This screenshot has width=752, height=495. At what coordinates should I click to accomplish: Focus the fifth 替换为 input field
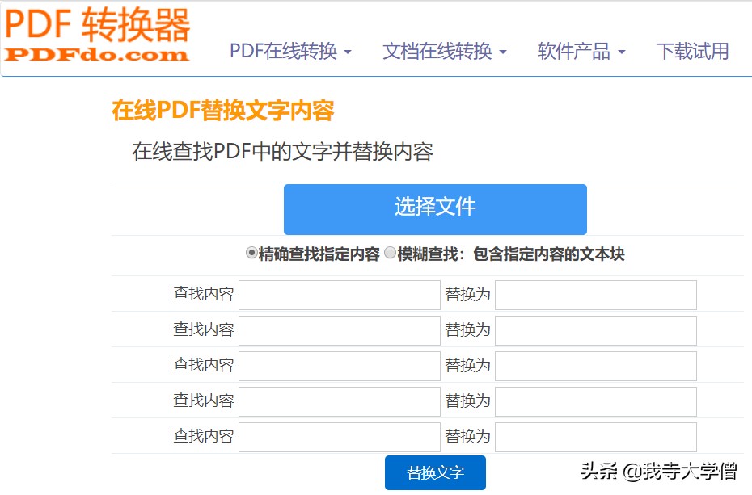[x=596, y=437]
